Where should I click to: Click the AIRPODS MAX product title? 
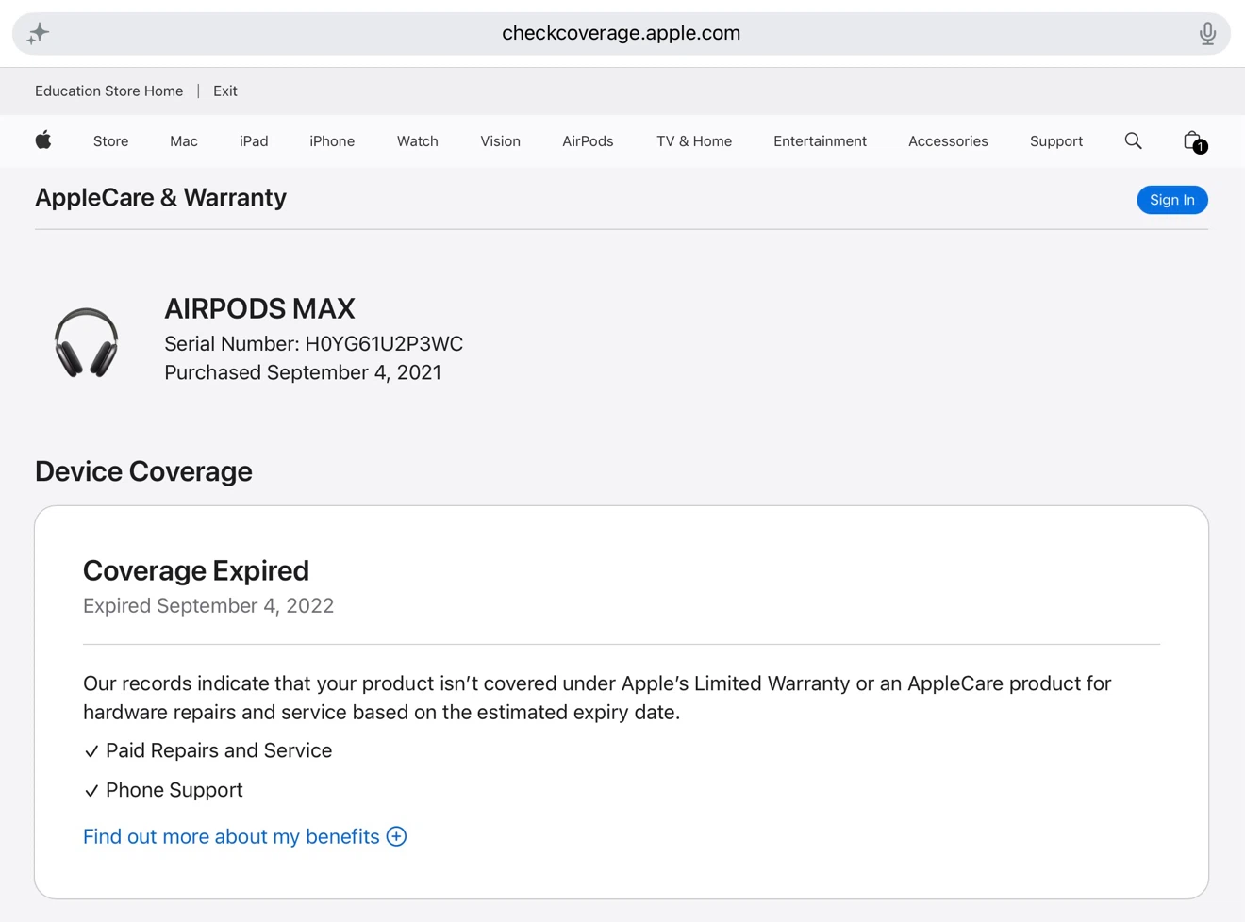tap(259, 308)
